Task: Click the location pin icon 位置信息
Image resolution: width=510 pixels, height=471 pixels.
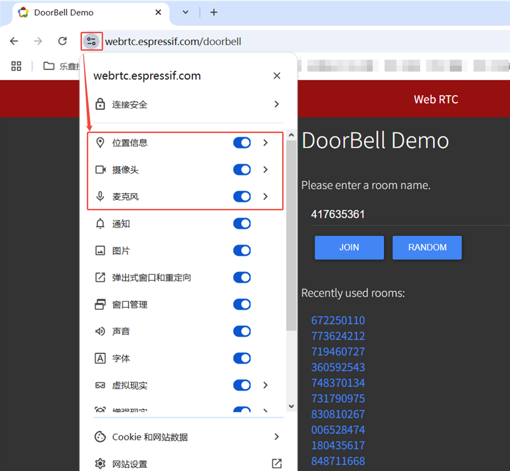Action: [x=100, y=142]
